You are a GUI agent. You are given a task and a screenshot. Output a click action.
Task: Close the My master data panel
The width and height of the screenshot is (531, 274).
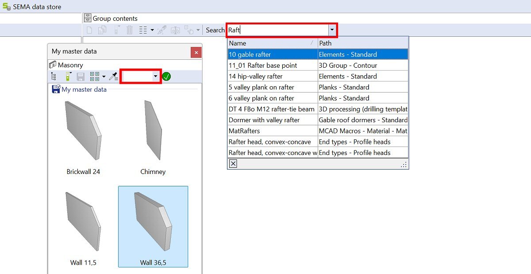pos(196,52)
